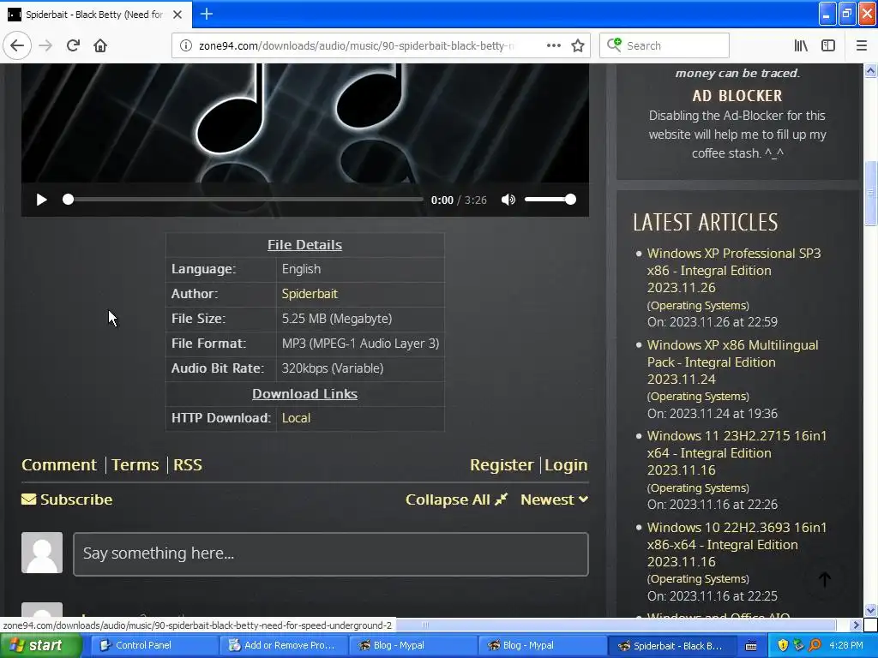Click the horizontal scrollbar right arrow

click(x=857, y=625)
